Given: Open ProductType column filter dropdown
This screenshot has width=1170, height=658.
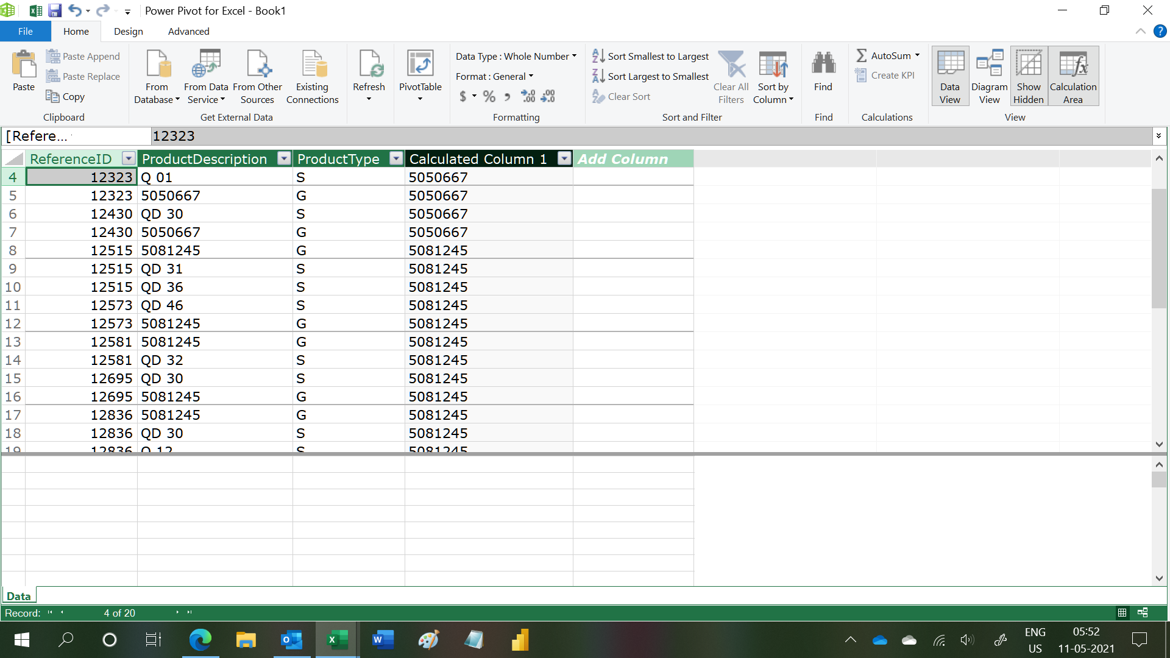Looking at the screenshot, I should tap(396, 158).
